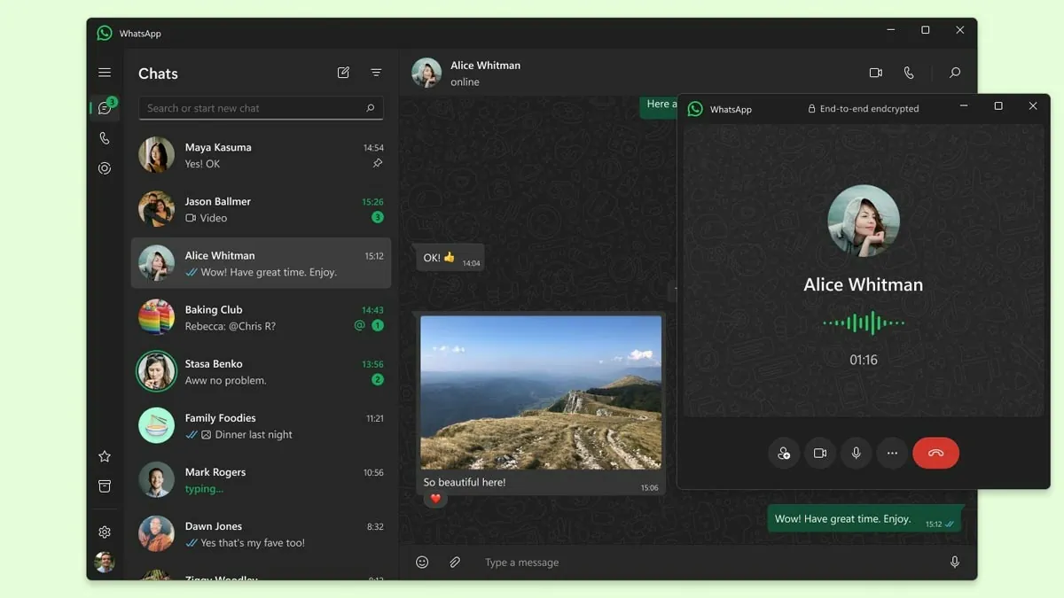1064x598 pixels.
Task: Click the Chats heading
Action: (158, 74)
